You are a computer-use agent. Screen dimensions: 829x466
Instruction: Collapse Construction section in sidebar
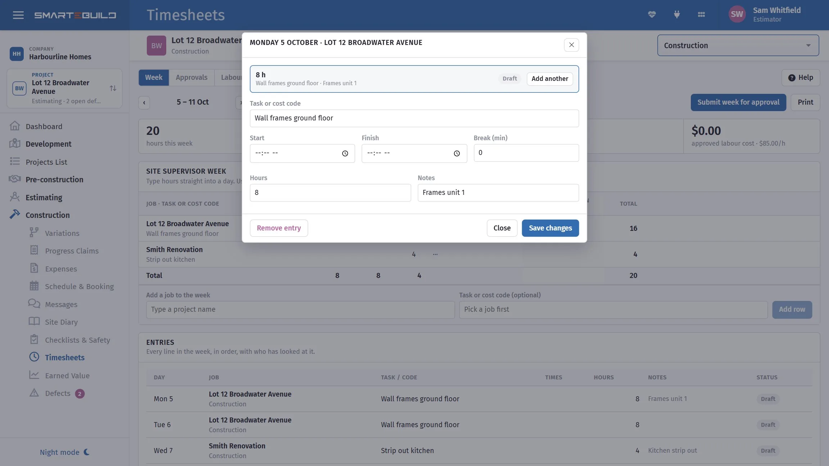click(x=47, y=215)
